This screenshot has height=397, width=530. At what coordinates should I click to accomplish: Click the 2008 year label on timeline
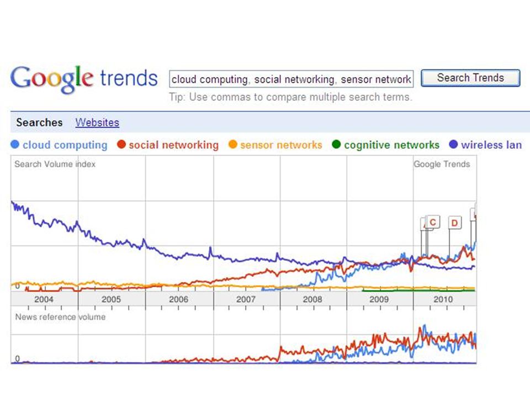click(312, 299)
